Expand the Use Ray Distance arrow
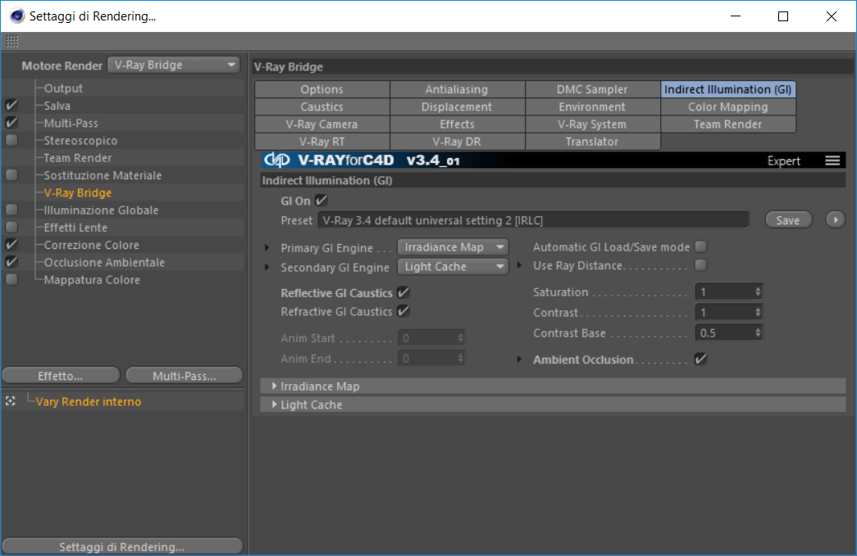Screen dimensions: 857x556 tap(520, 265)
